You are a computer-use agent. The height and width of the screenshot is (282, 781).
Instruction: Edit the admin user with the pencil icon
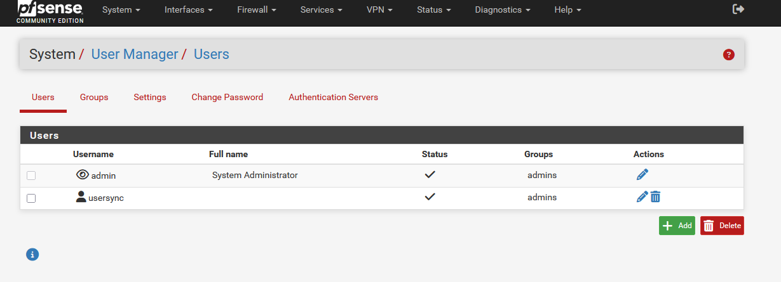click(642, 175)
